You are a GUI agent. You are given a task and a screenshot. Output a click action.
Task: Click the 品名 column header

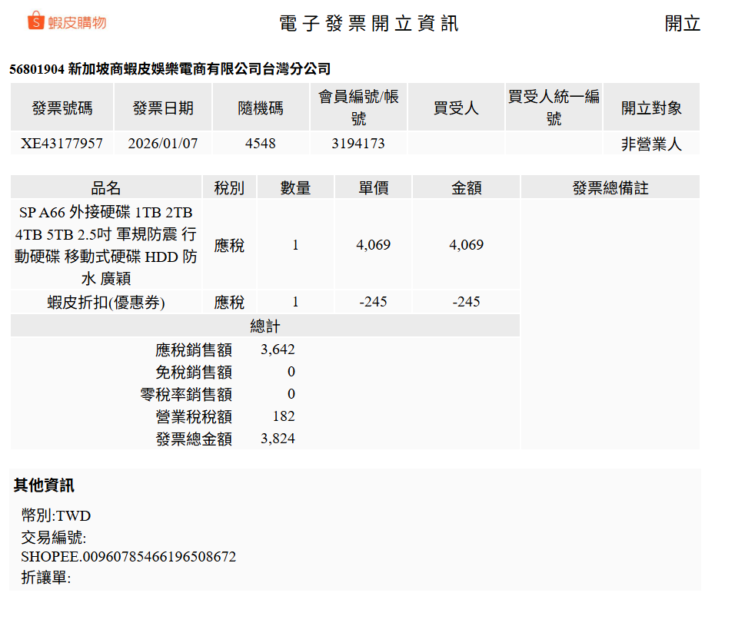[x=106, y=188]
